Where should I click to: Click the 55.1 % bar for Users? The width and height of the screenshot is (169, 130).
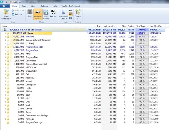142,33
